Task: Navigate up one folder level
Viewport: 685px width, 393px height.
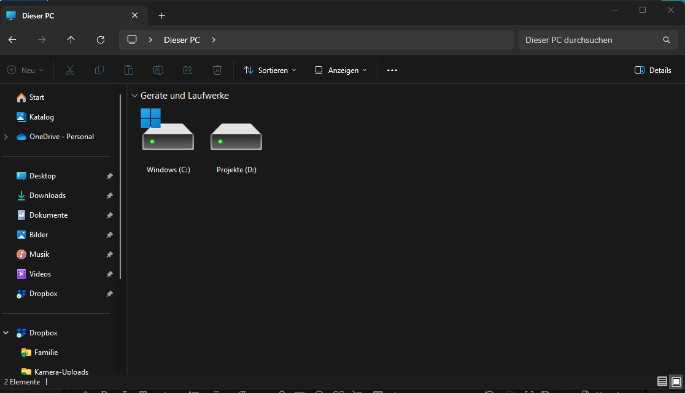Action: (71, 40)
